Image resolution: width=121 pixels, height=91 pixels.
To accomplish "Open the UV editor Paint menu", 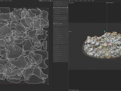I will (x=6, y=1).
